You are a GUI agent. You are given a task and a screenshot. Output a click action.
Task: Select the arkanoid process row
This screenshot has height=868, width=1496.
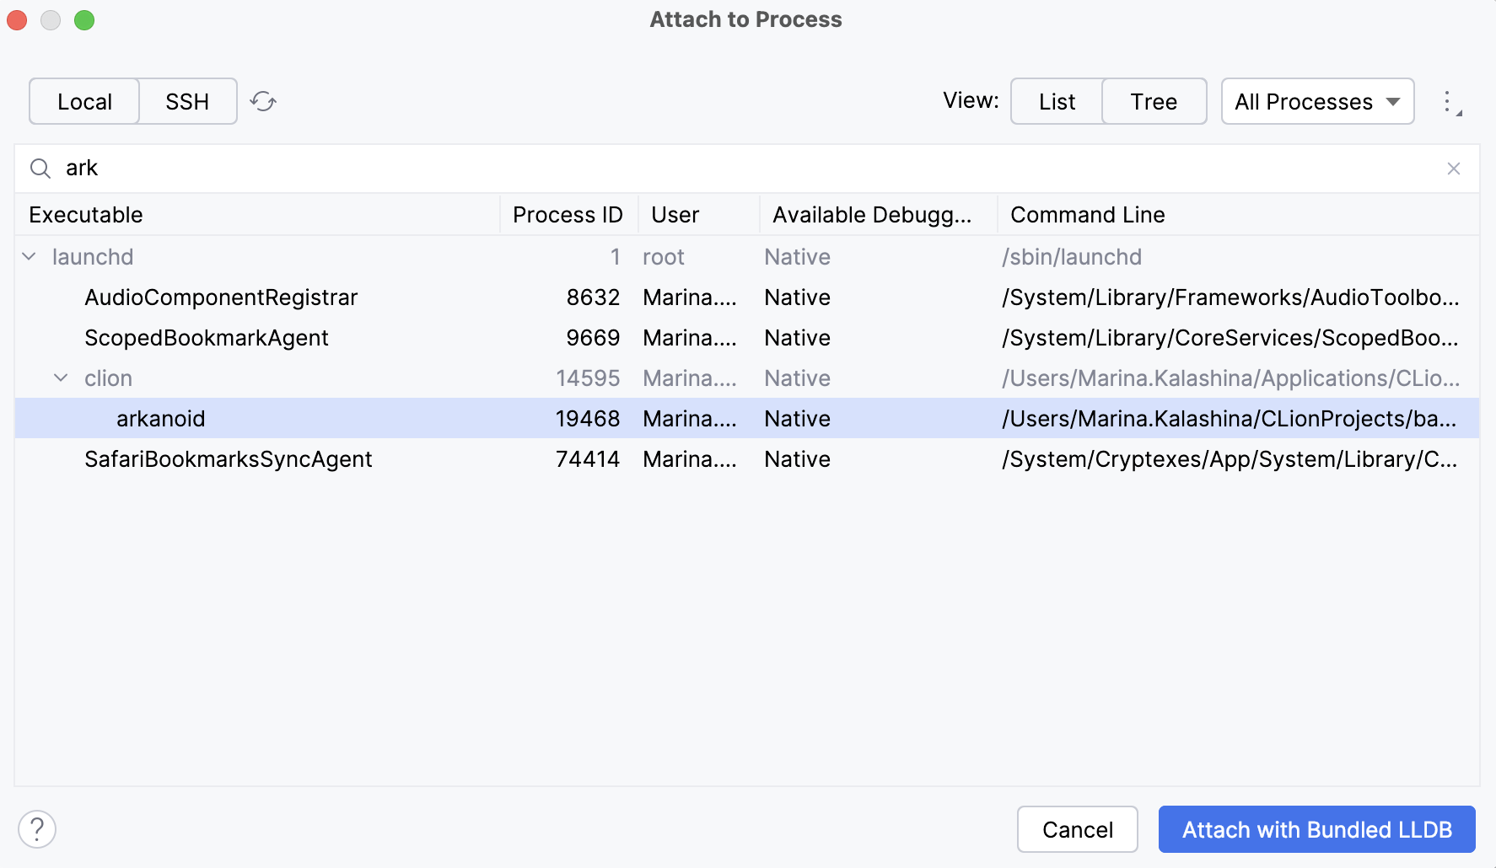(160, 418)
